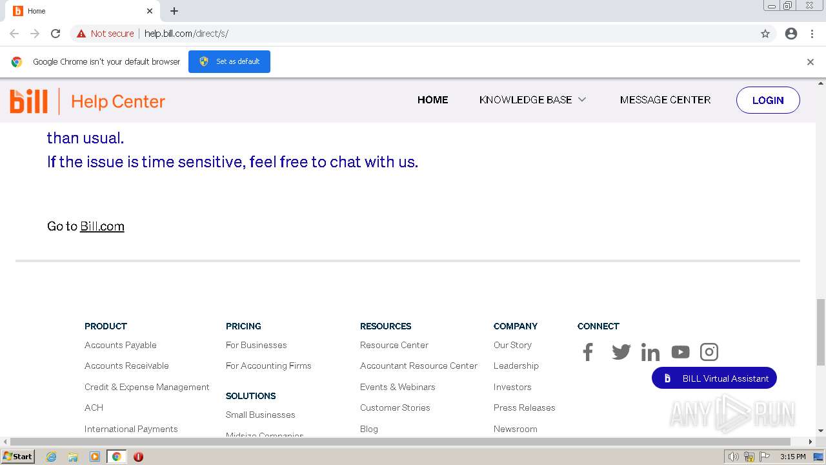Open Internet Explorer from the taskbar
This screenshot has width=826, height=465.
tap(52, 457)
